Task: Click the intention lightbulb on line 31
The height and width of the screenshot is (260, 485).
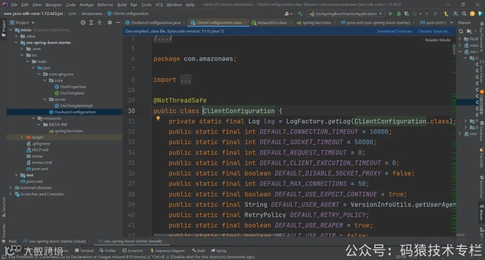Action: click(x=158, y=118)
